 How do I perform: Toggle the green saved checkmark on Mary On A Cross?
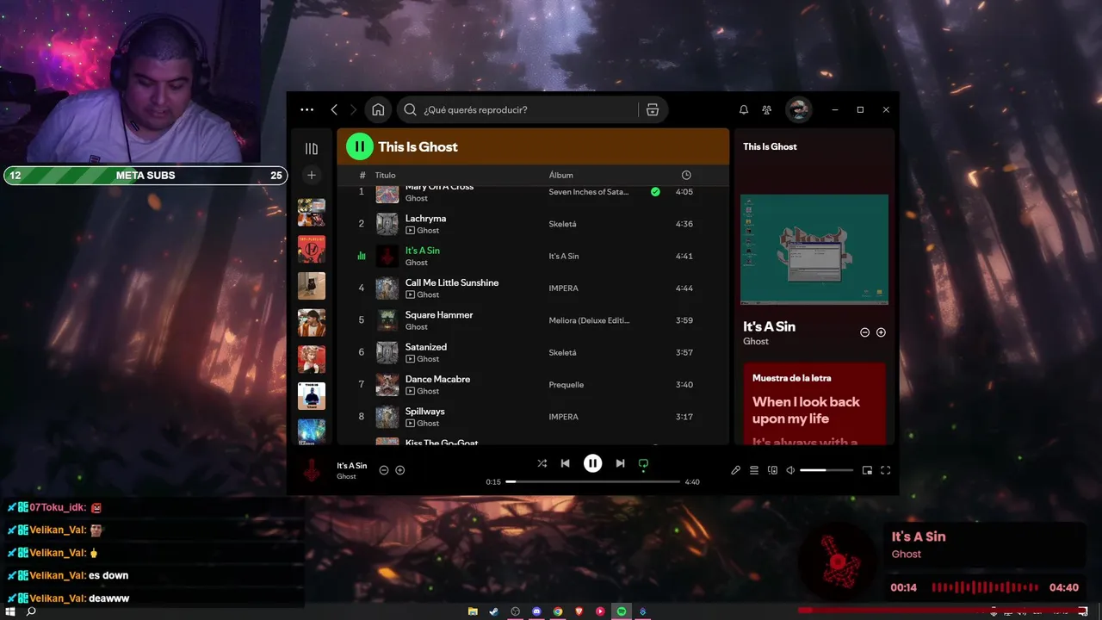pyautogui.click(x=655, y=192)
